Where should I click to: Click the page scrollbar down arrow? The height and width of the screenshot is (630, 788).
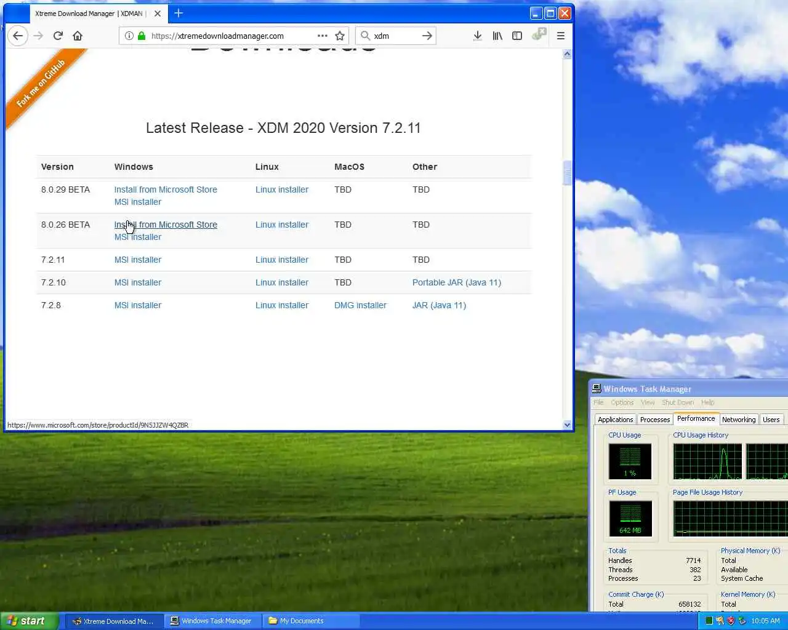[567, 425]
